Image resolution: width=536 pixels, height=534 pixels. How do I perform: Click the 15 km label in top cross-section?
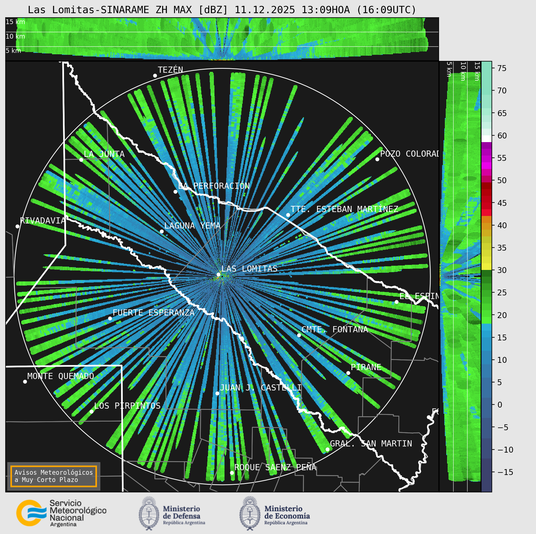tap(15, 22)
